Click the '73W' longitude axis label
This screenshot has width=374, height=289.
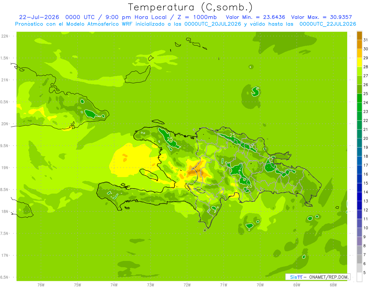(x=151, y=285)
